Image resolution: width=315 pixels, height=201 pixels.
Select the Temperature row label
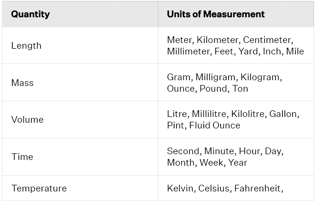pos(39,188)
